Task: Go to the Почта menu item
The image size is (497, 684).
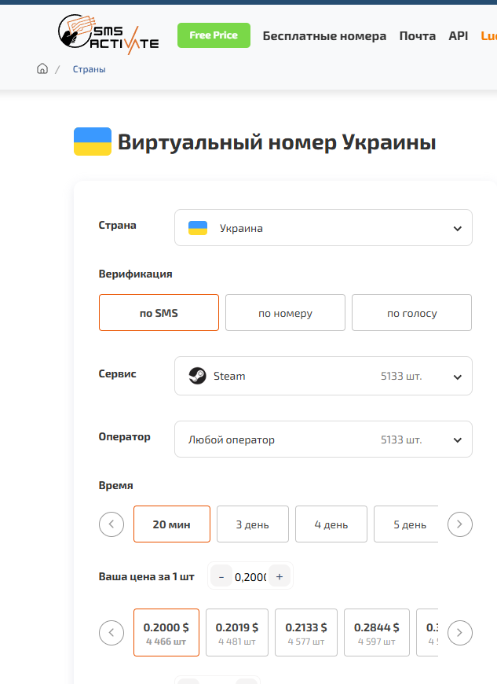Action: point(417,36)
